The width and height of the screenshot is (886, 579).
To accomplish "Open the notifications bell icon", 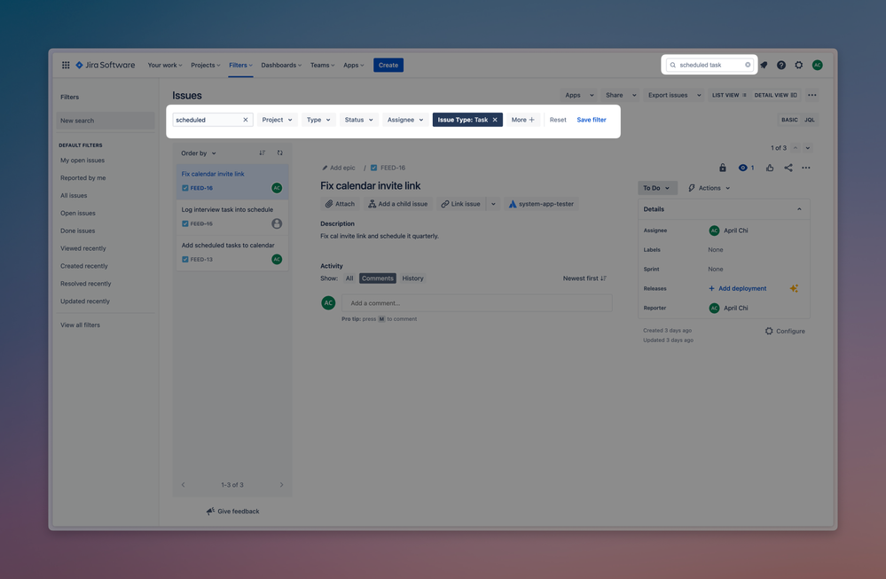I will click(x=764, y=65).
